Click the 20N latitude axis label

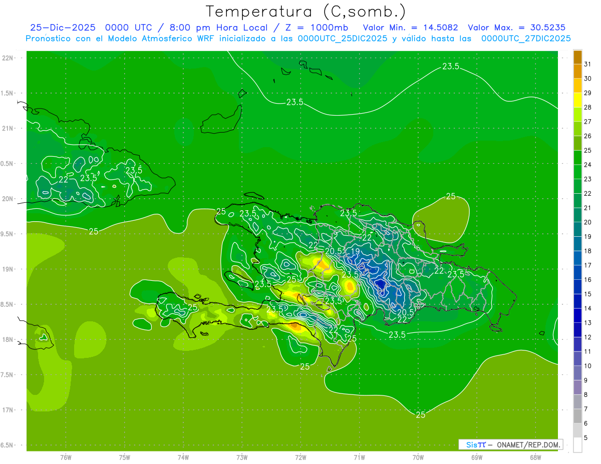[x=8, y=199]
